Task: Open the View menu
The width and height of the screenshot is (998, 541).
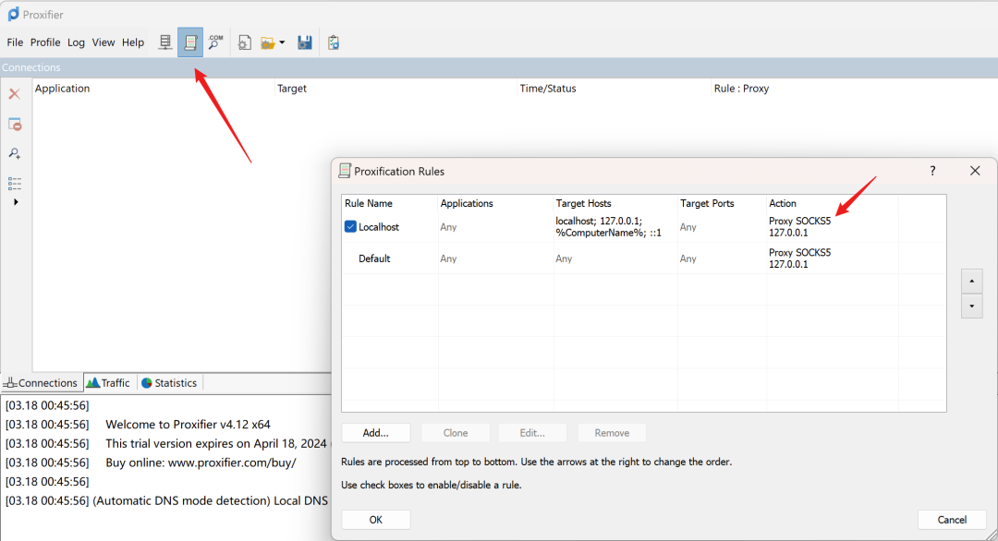Action: pyautogui.click(x=103, y=42)
